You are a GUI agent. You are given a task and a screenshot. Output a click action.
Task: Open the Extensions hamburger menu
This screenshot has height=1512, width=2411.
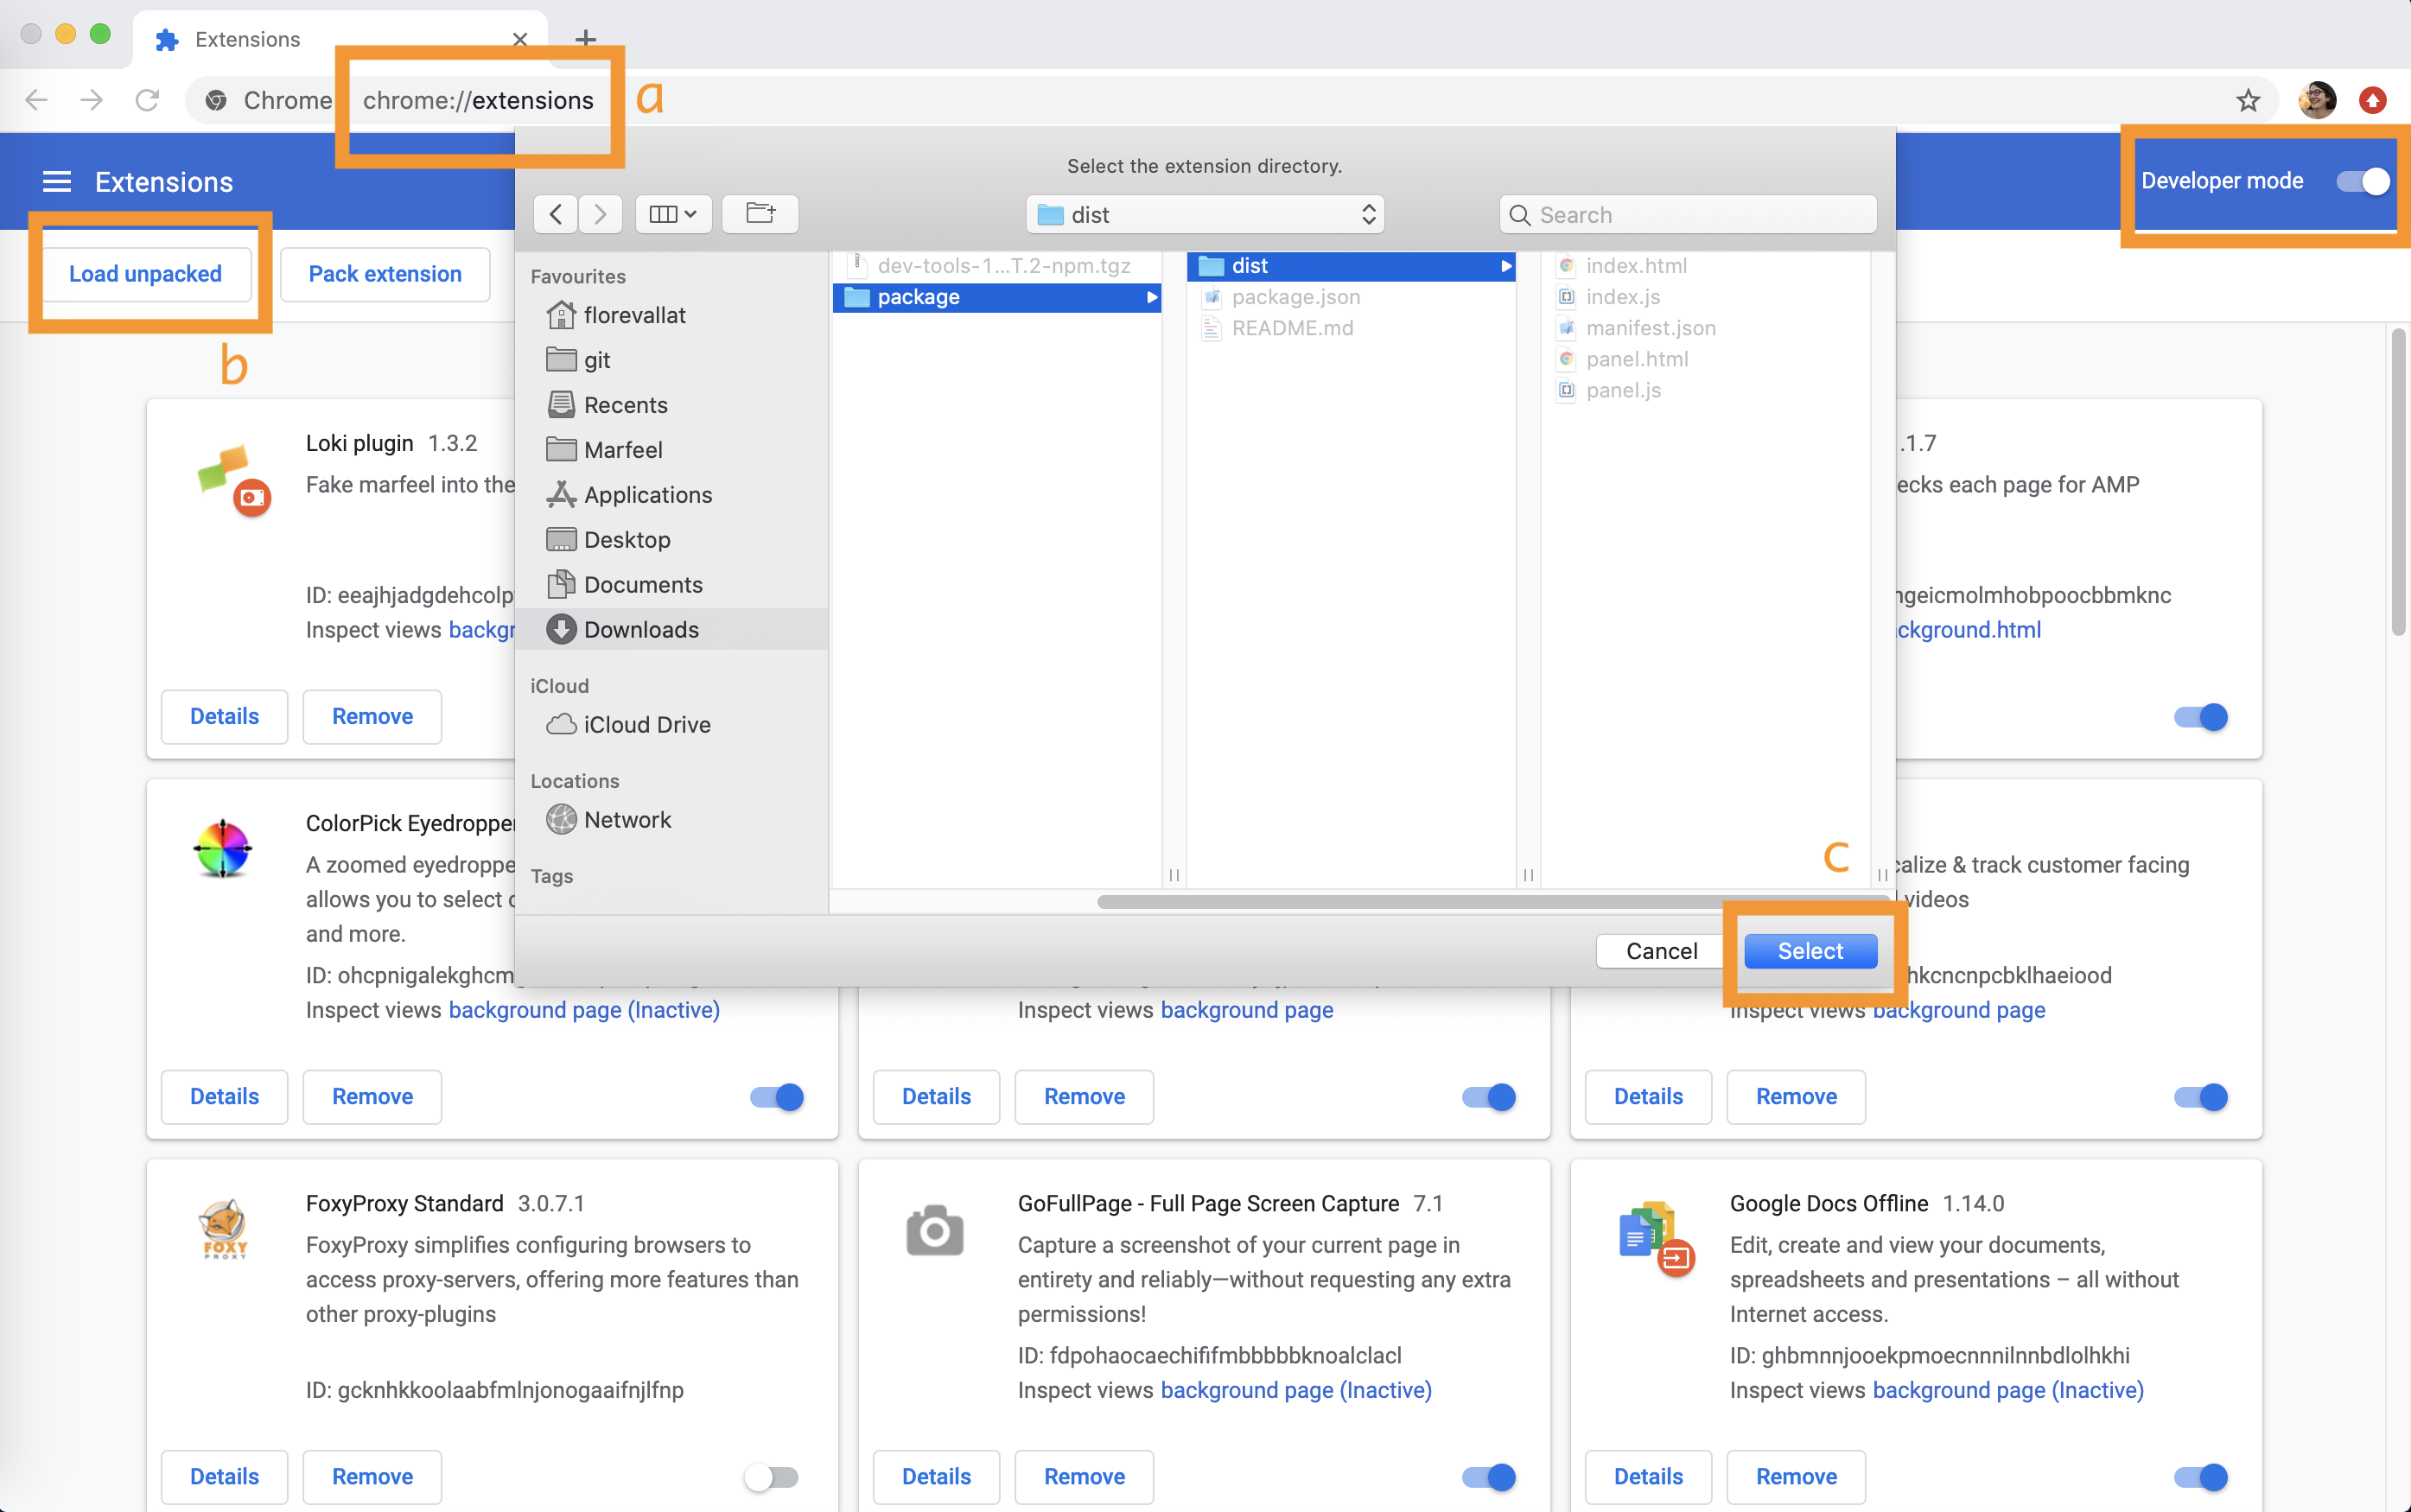(57, 182)
